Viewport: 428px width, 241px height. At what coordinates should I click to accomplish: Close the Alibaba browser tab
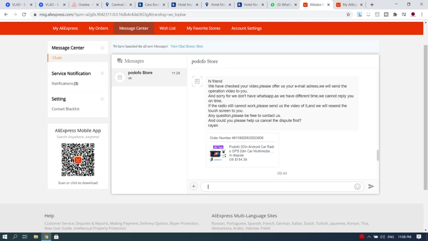[328, 5]
